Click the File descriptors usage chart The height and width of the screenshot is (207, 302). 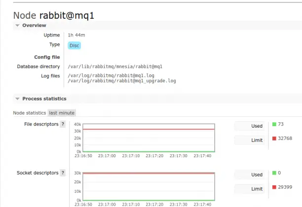click(x=148, y=138)
